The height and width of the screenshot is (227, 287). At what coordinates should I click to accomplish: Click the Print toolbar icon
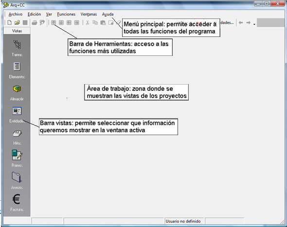(x=34, y=23)
